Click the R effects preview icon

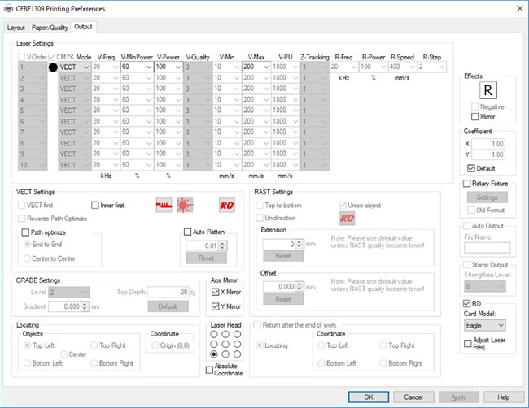click(x=487, y=90)
